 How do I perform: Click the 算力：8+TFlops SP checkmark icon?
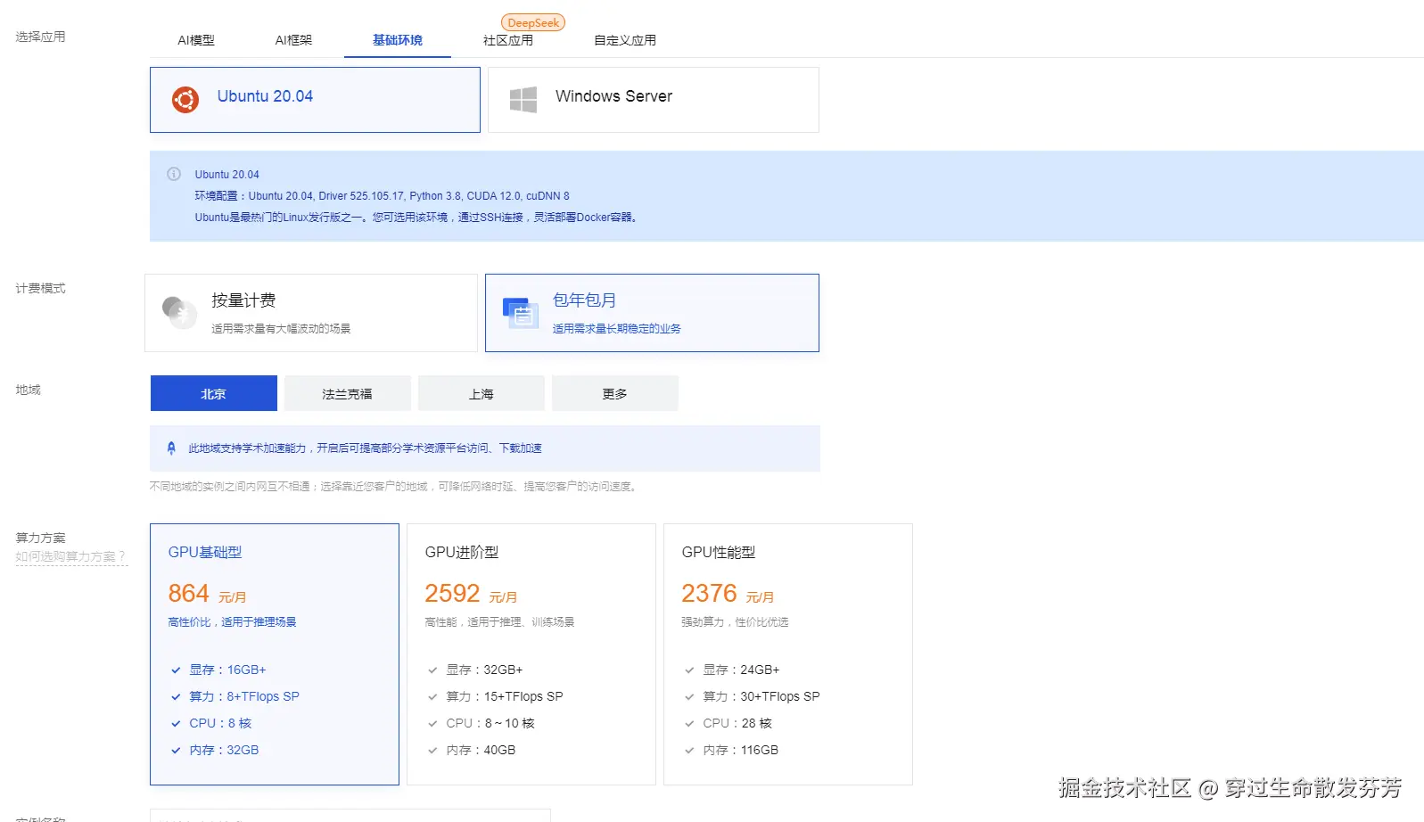pyautogui.click(x=176, y=697)
